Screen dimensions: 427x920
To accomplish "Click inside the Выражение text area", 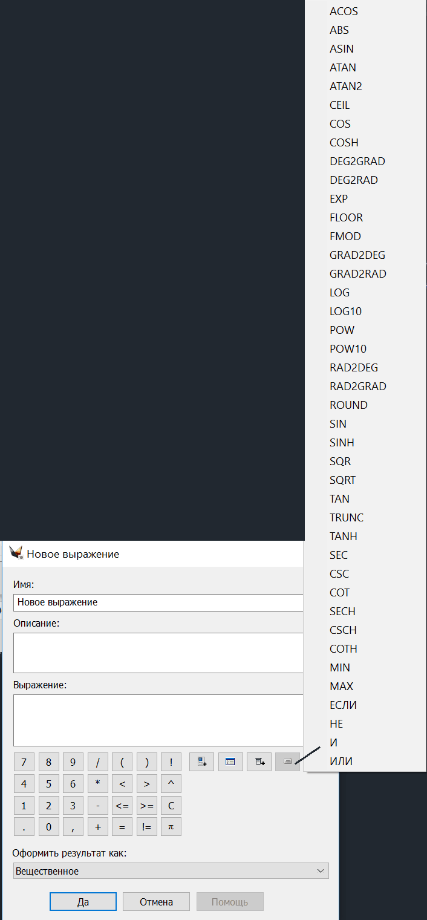I will (x=157, y=720).
